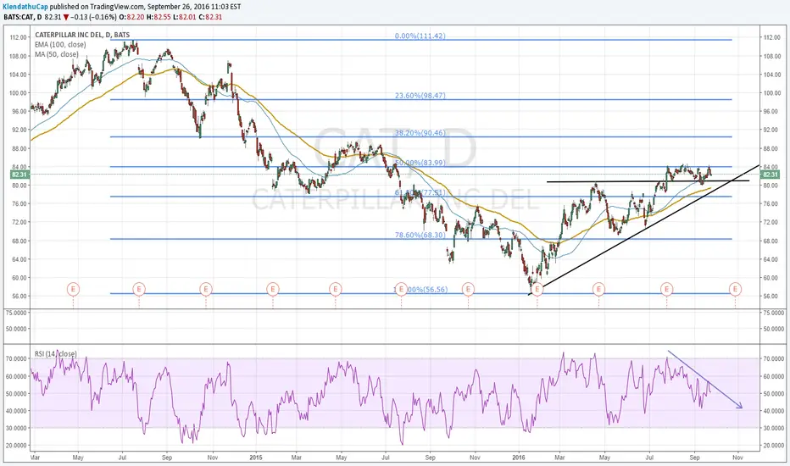Click the 0.00%(111.42) Fibonacci label

420,36
